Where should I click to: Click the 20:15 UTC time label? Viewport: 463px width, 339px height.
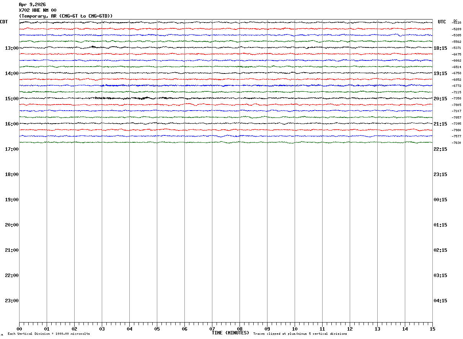coord(440,99)
